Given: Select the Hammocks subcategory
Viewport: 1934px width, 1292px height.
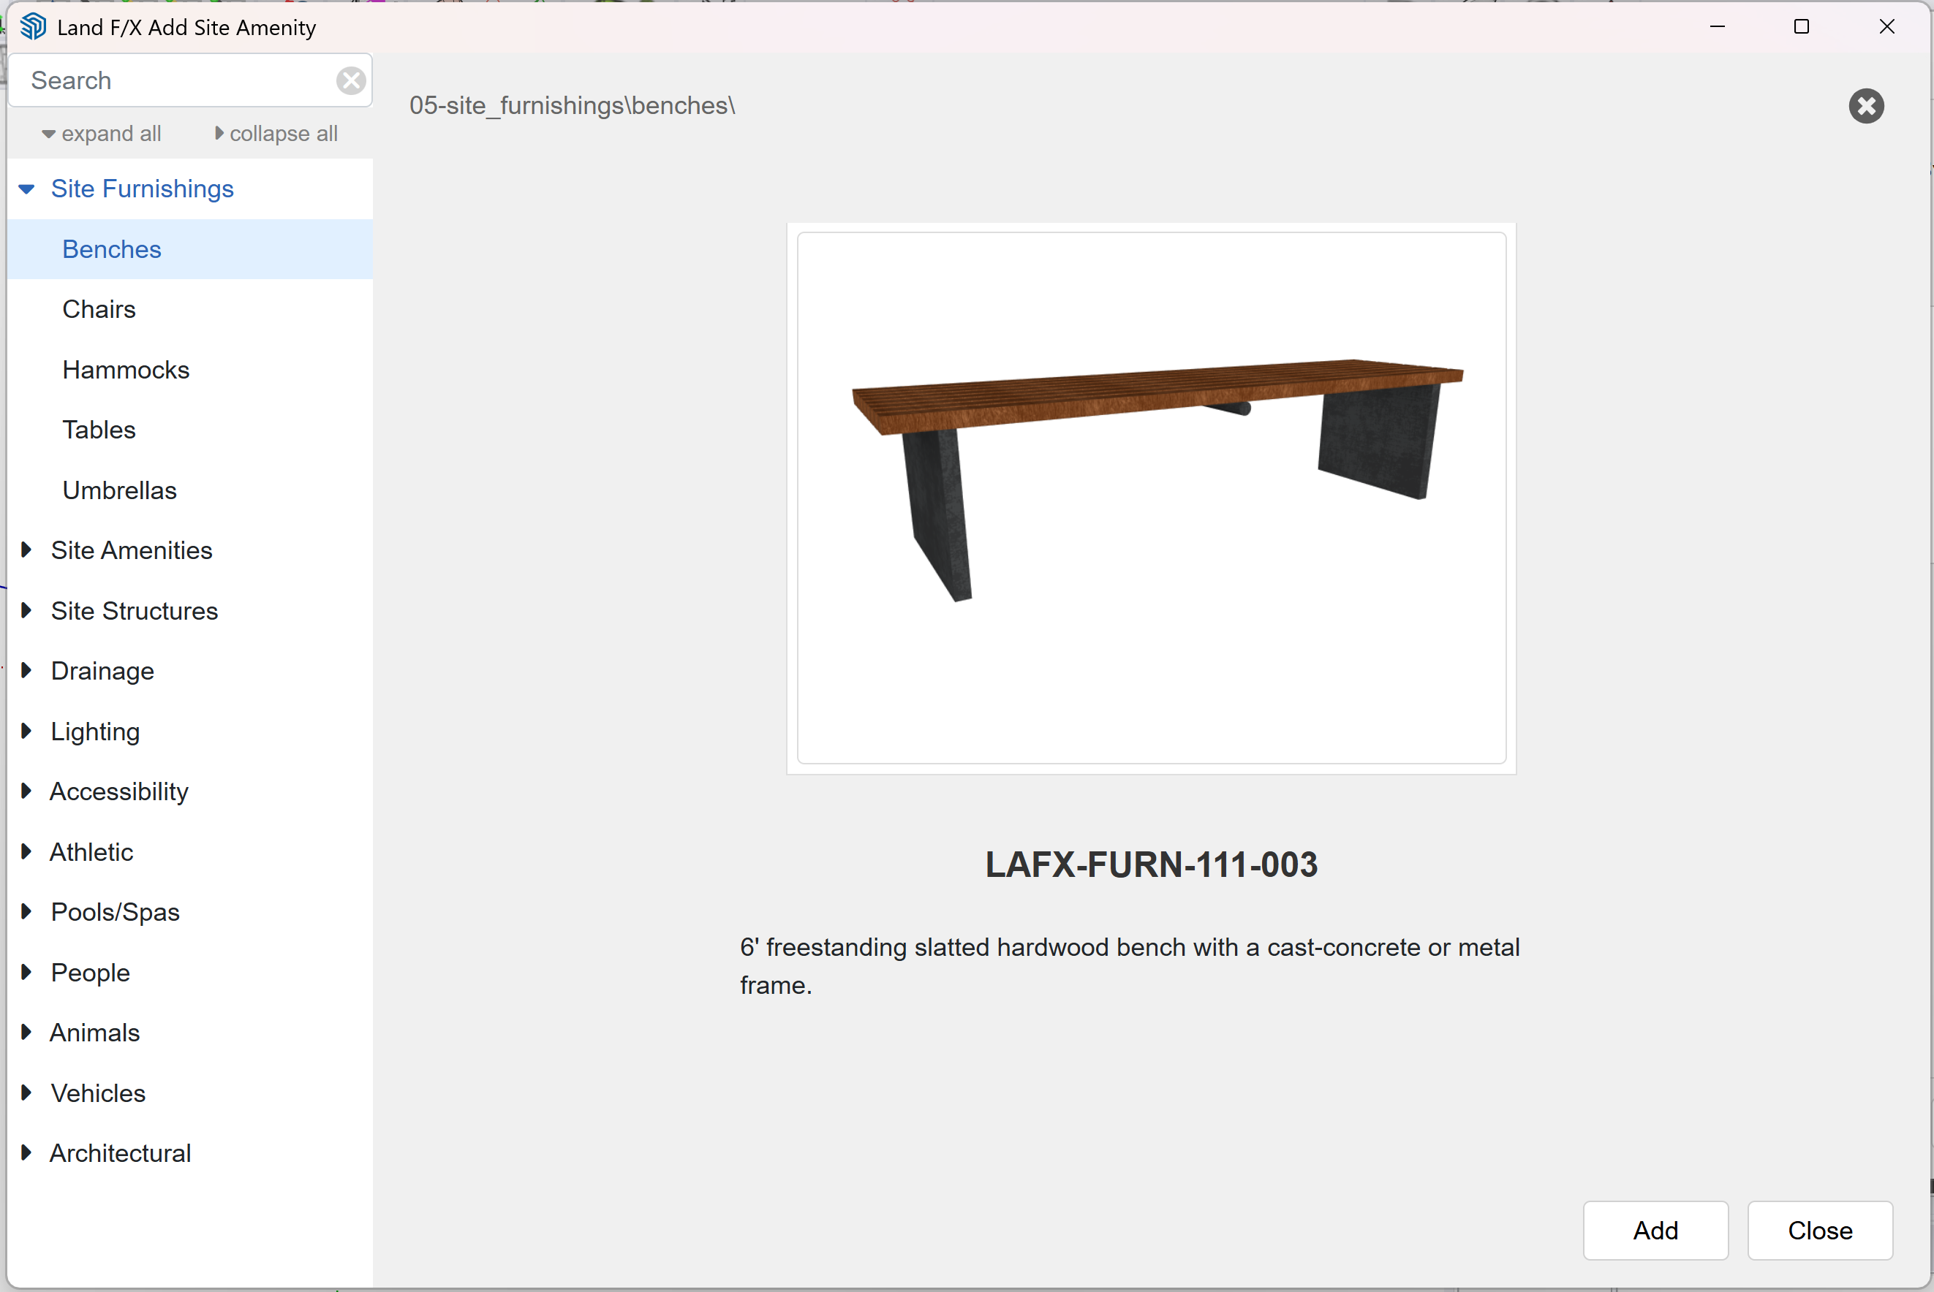Looking at the screenshot, I should (x=125, y=370).
